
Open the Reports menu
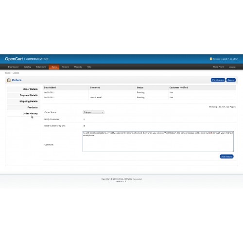(x=78, y=67)
